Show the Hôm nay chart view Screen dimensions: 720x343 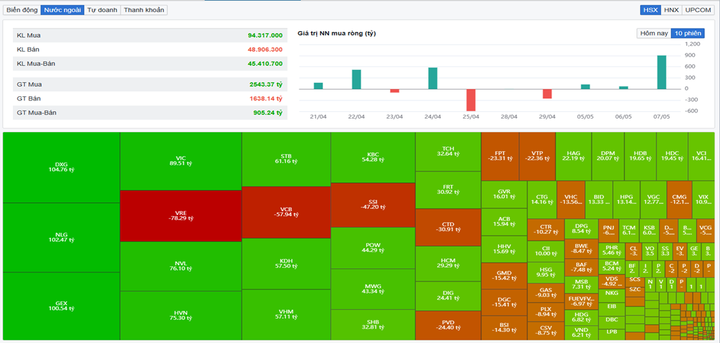(653, 33)
